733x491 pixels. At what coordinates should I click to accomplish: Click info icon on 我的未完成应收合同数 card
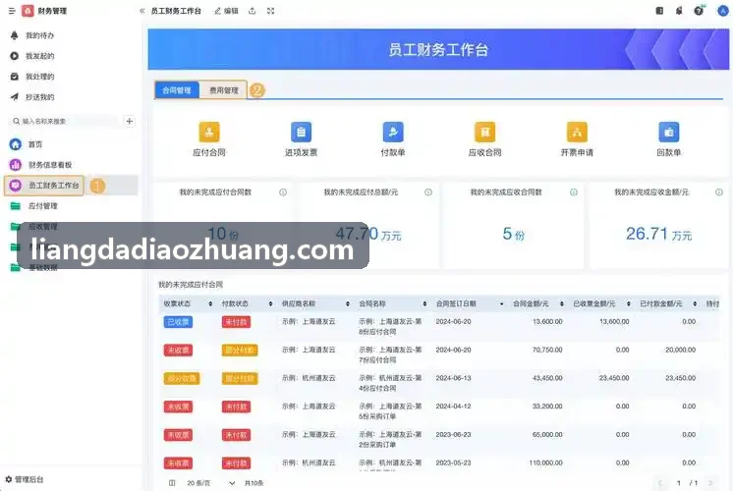(x=574, y=192)
